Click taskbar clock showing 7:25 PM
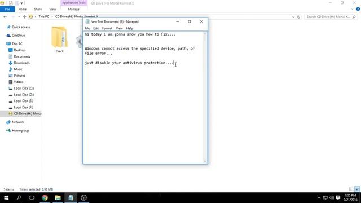Screen dimensions: 361x203 (x=350, y=198)
